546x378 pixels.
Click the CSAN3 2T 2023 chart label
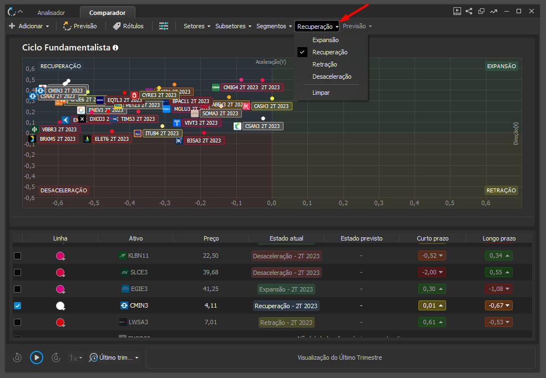pos(262,126)
